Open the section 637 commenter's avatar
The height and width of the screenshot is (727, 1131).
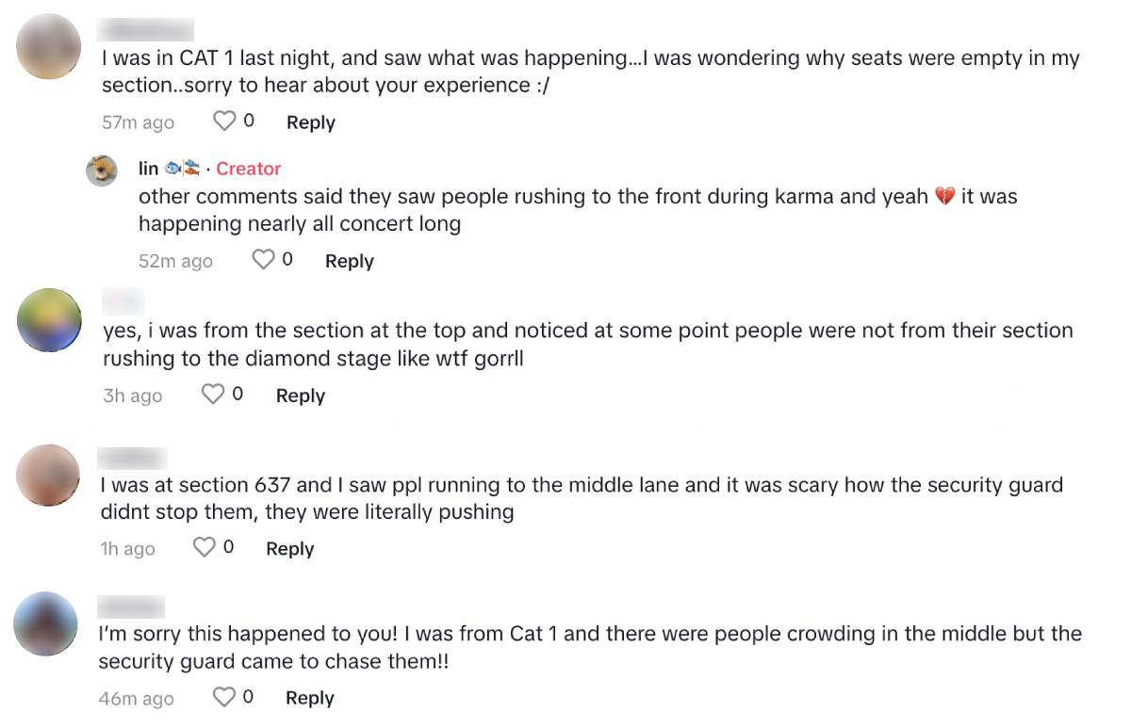[49, 476]
